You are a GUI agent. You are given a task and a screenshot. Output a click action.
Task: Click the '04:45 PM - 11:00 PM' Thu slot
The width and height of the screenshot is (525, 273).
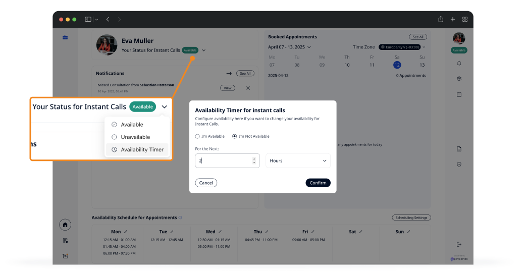[261, 240]
